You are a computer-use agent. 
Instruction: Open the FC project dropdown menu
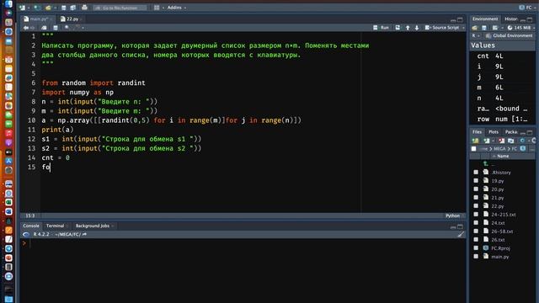528,8
